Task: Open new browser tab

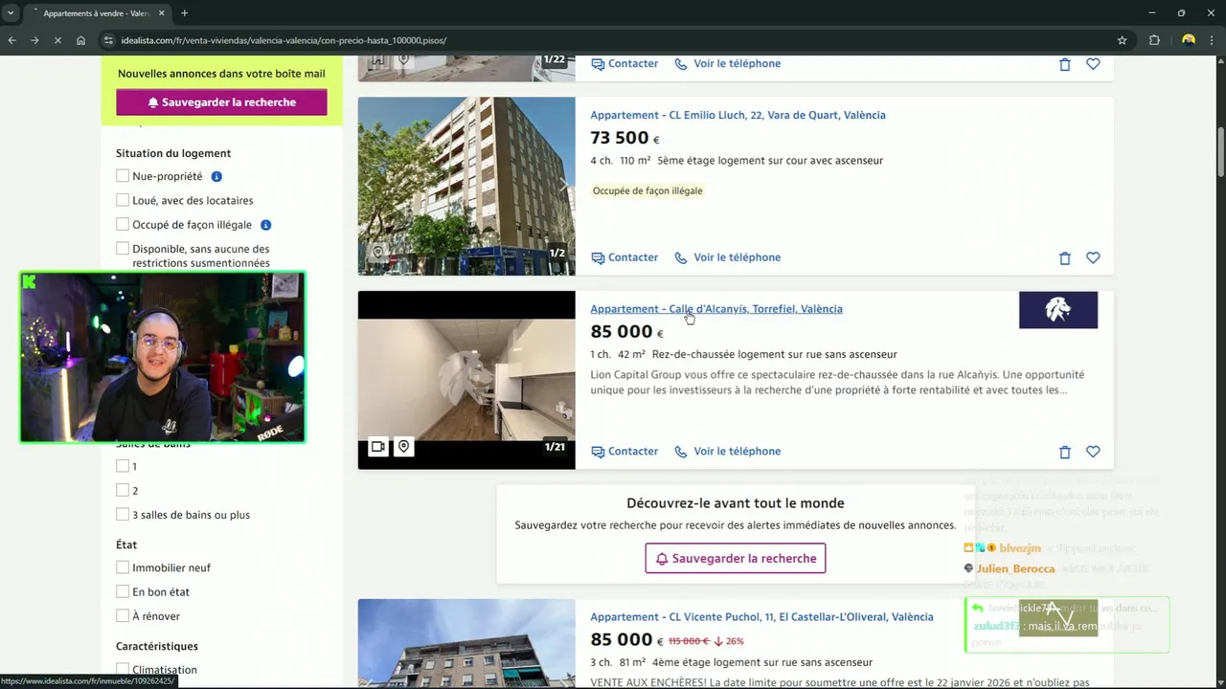Action: click(184, 13)
